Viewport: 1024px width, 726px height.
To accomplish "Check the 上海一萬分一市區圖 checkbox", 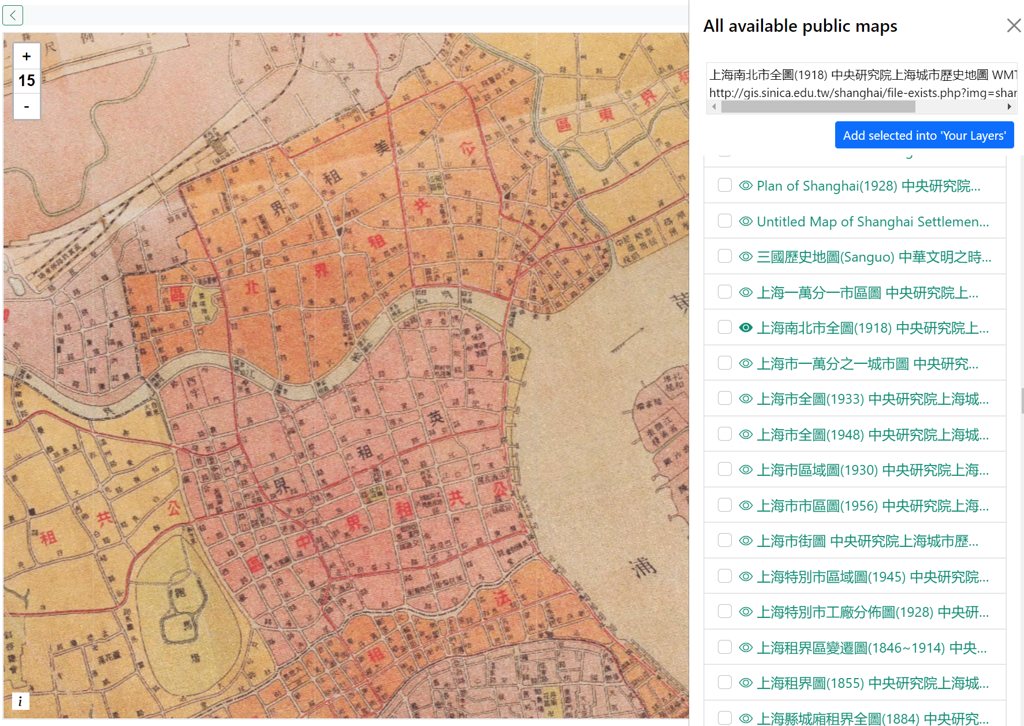I will tap(725, 292).
